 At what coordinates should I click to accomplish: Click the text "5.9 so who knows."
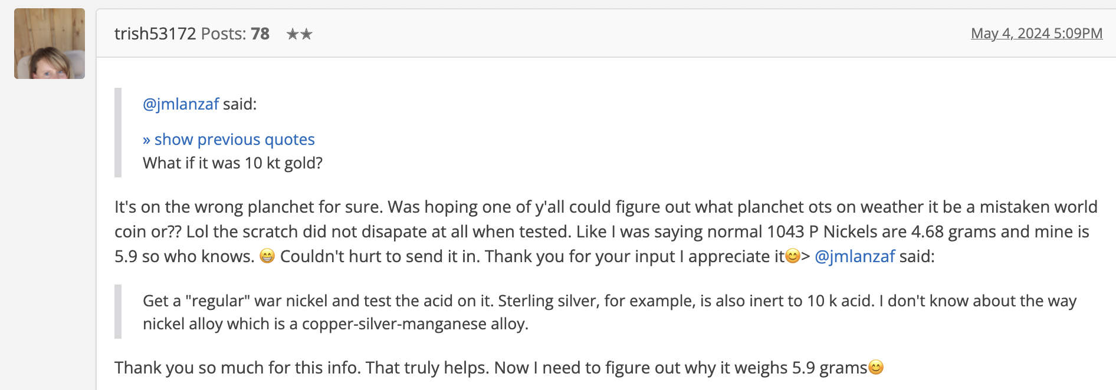click(x=185, y=256)
